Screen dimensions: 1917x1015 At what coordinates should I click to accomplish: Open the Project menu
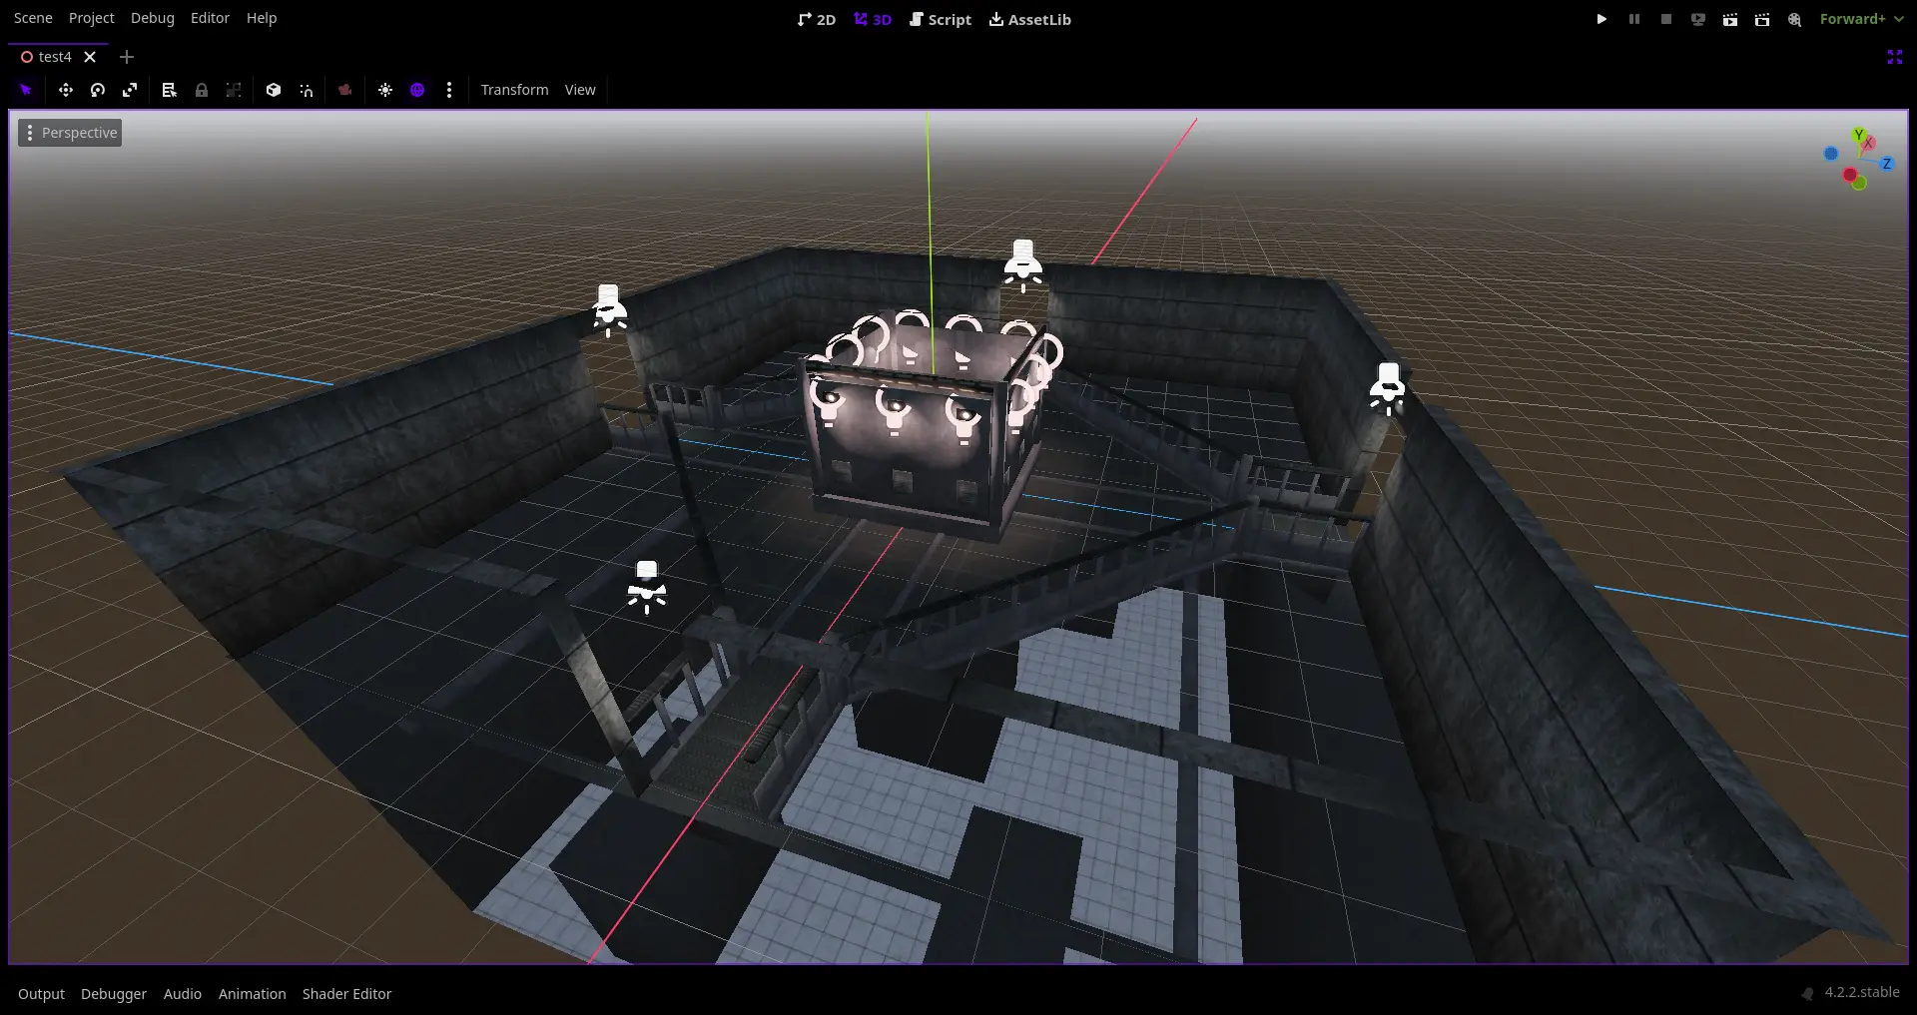coord(92,18)
